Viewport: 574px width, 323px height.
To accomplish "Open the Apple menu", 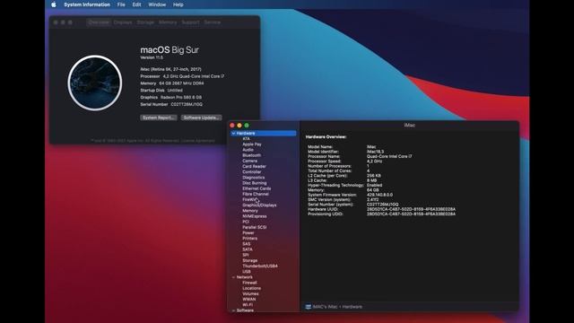I will pyautogui.click(x=54, y=4).
